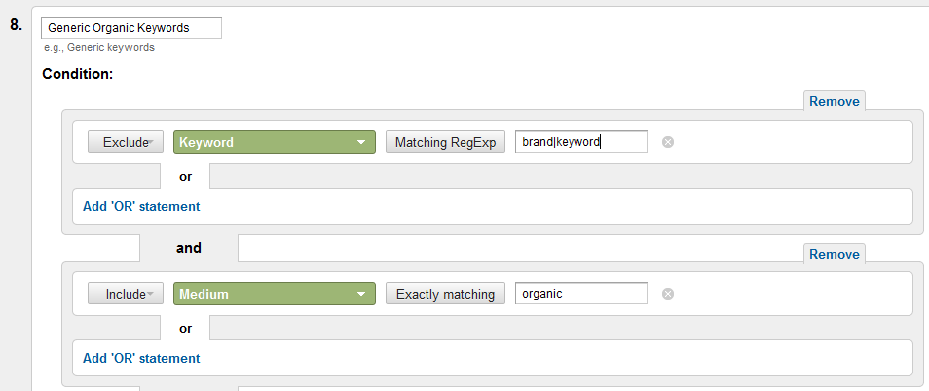
Task: Delete the brand|keyword condition with its x icon
Action: pos(668,142)
